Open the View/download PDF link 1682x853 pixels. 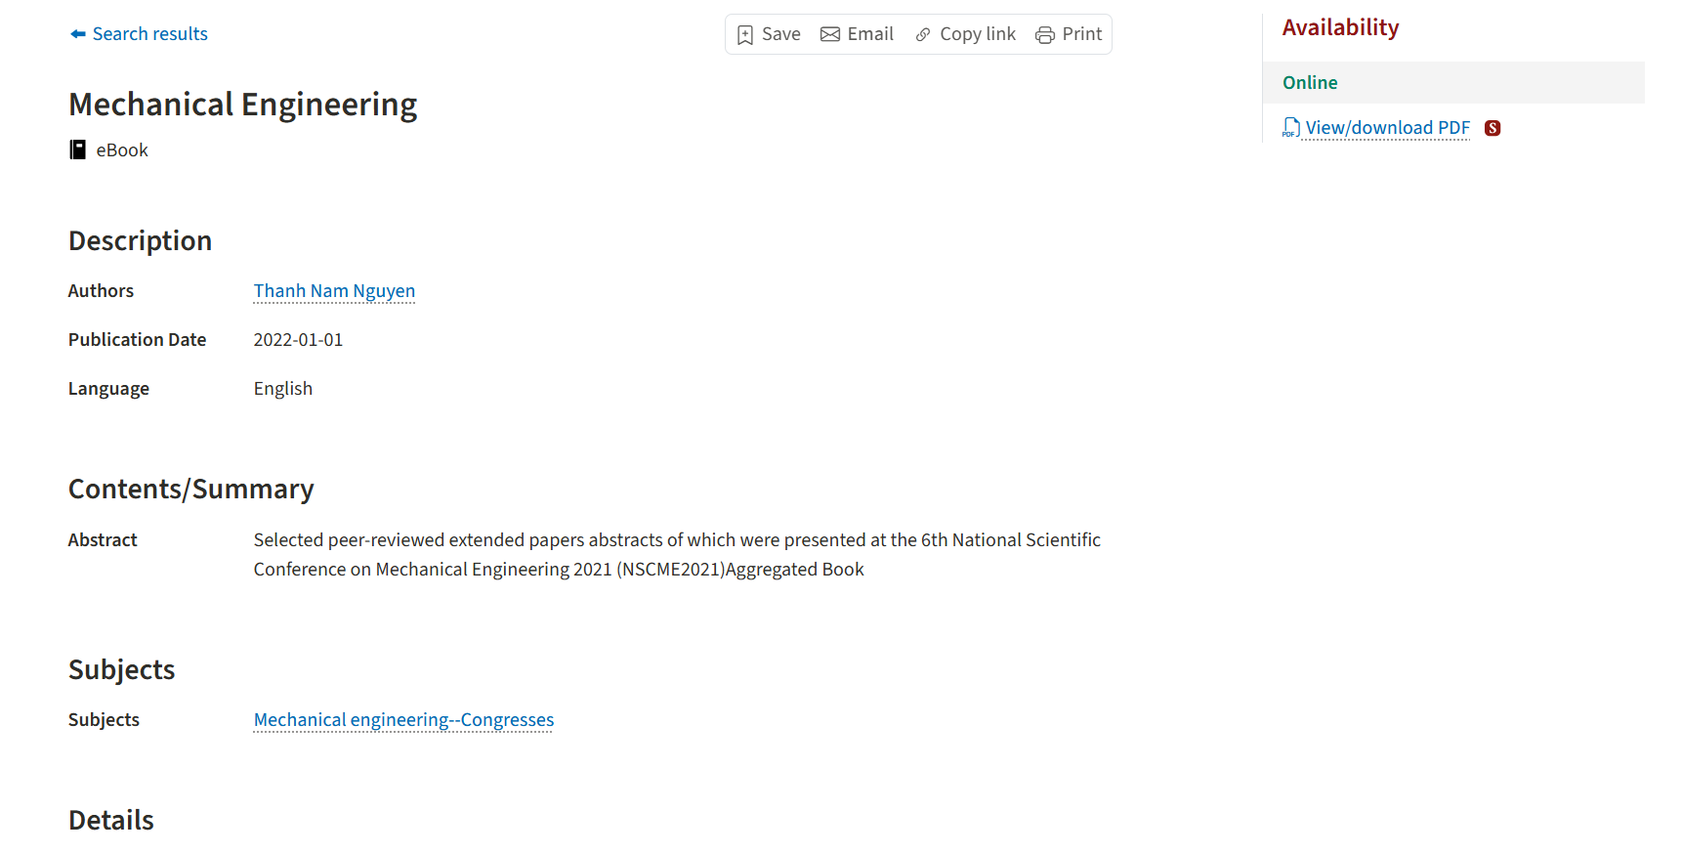tap(1387, 127)
